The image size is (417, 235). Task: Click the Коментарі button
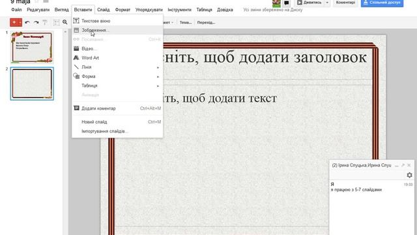click(345, 3)
